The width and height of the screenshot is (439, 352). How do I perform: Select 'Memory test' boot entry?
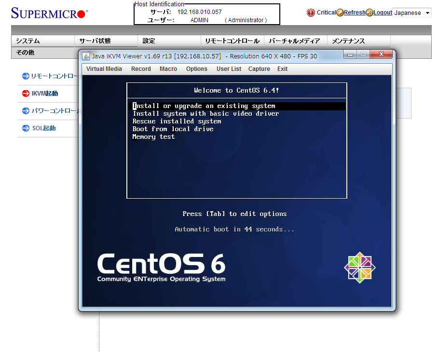coord(153,137)
